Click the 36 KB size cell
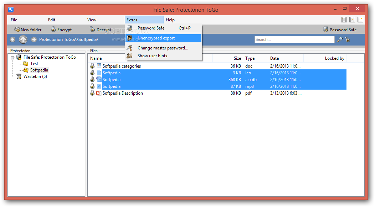Image resolution: width=375 pixels, height=207 pixels. pyautogui.click(x=236, y=66)
